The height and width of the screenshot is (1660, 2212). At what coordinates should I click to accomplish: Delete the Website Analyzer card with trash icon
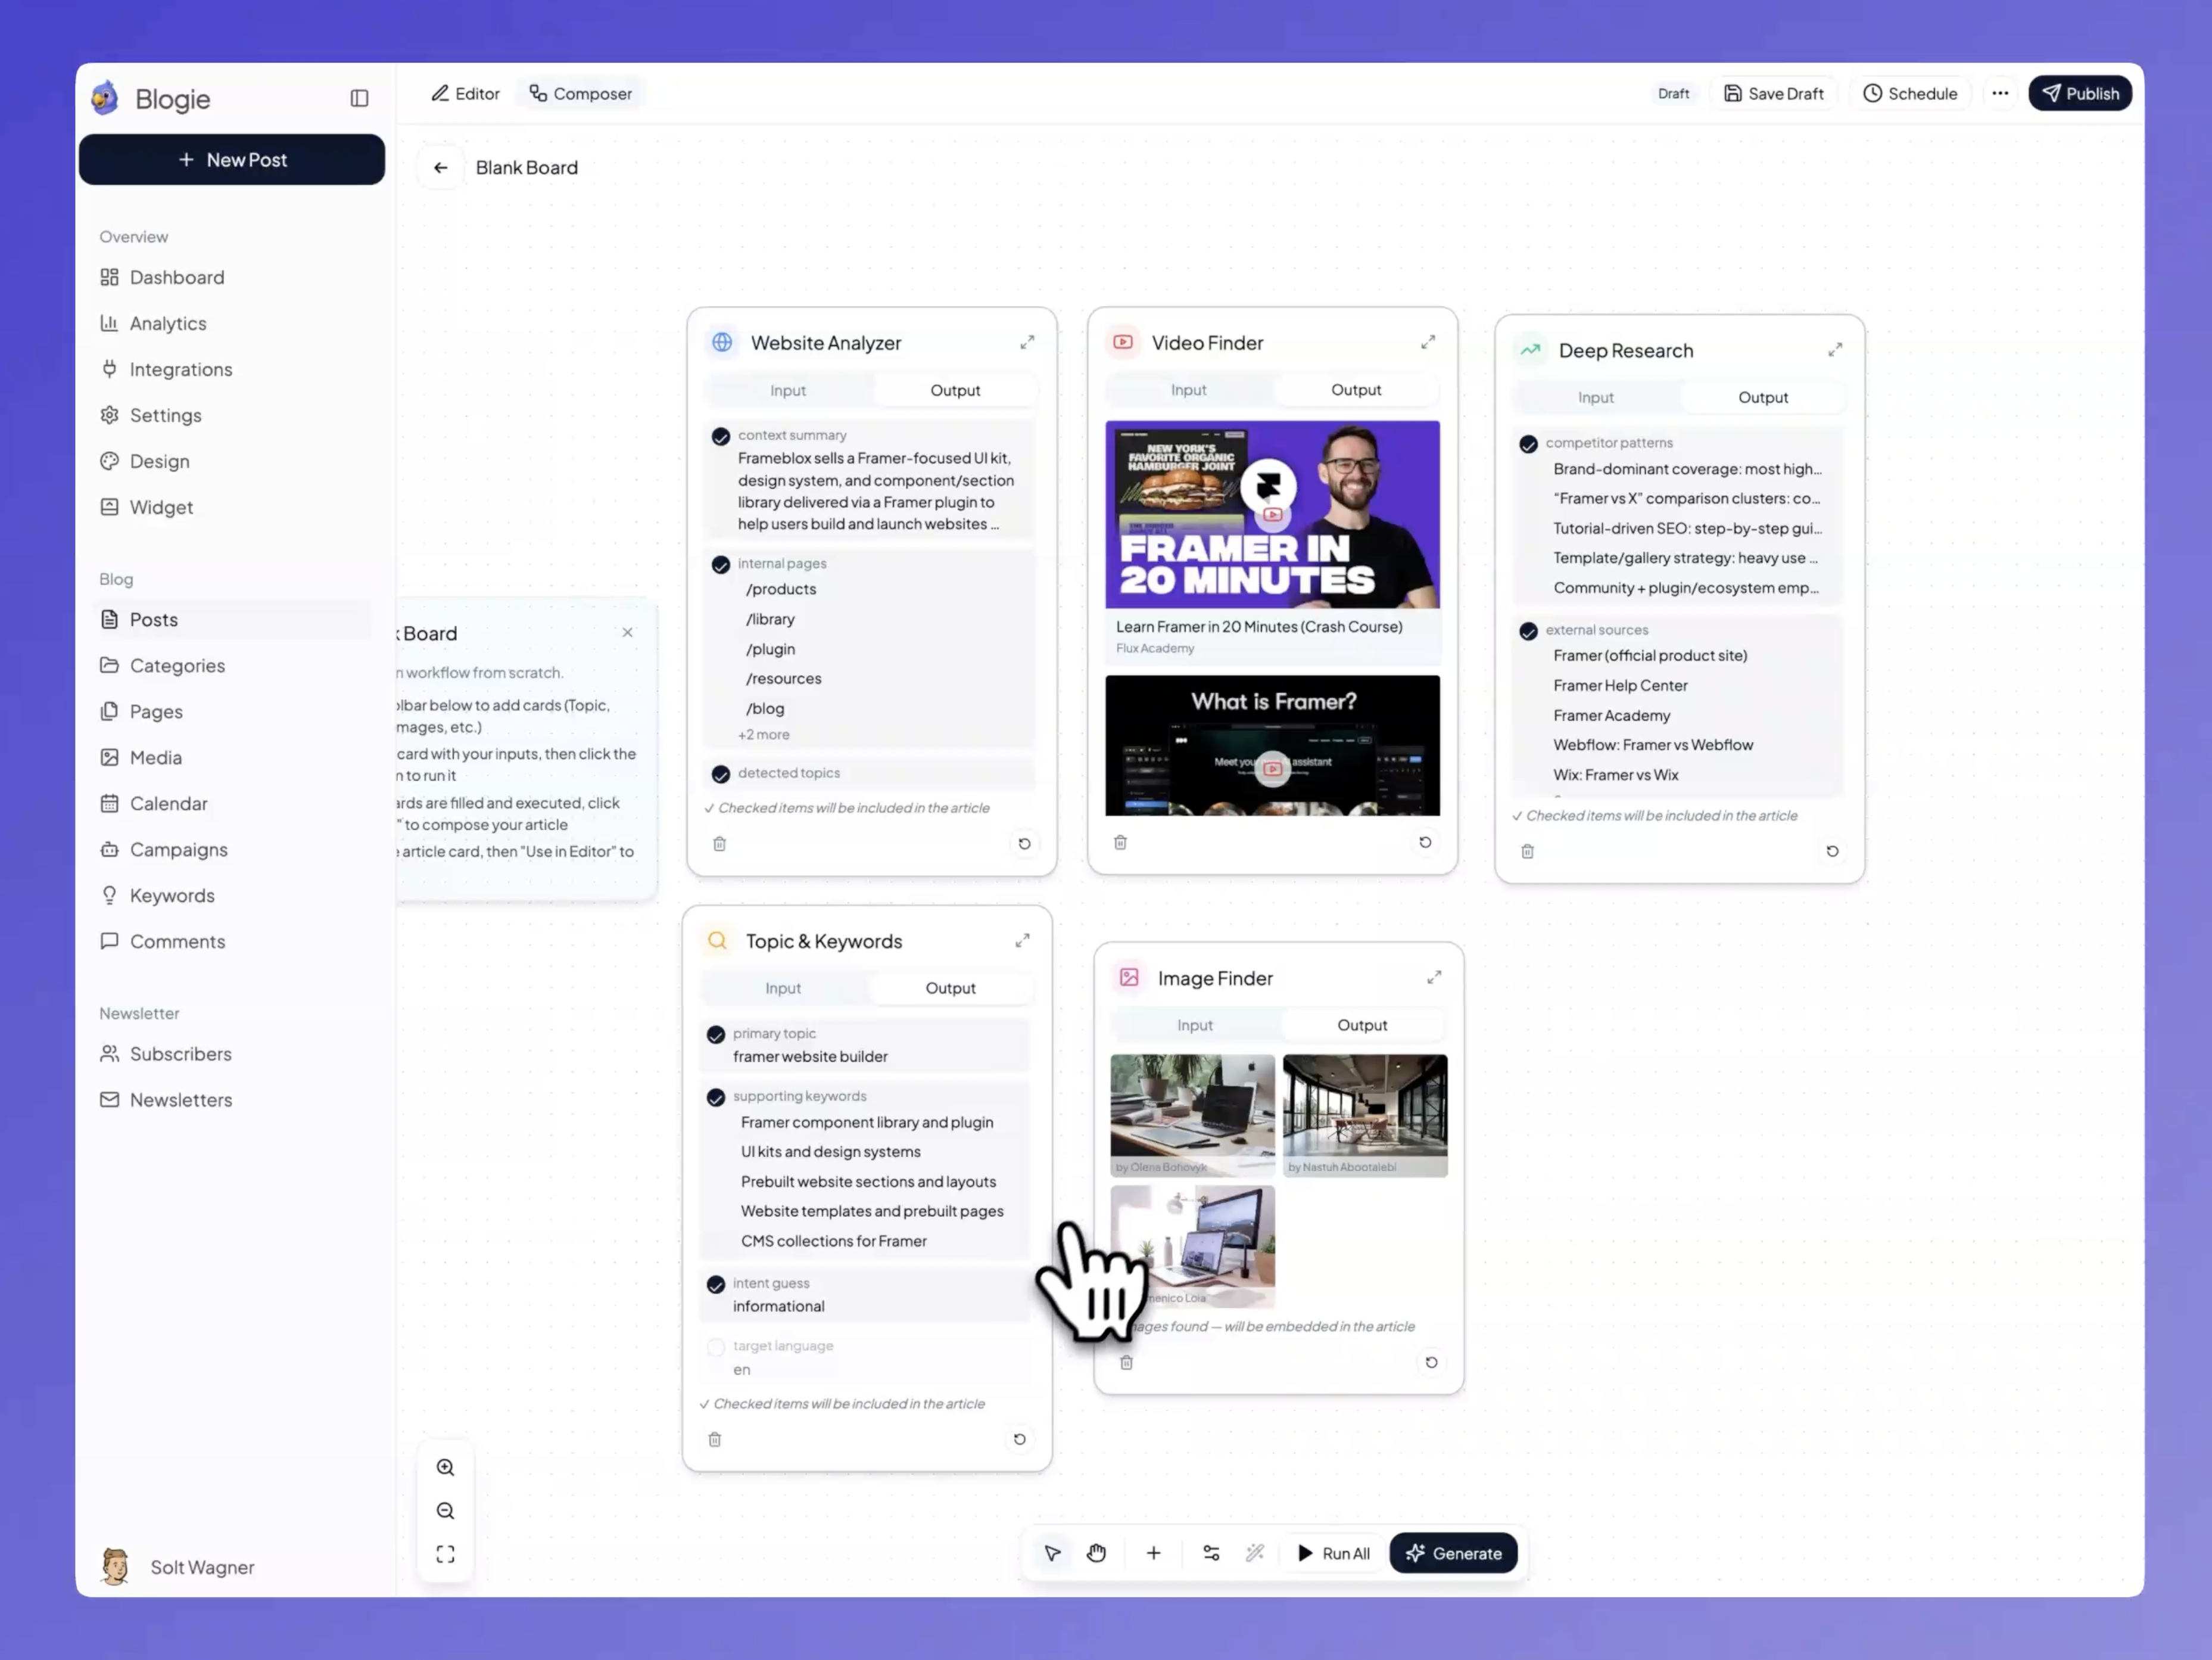point(719,844)
